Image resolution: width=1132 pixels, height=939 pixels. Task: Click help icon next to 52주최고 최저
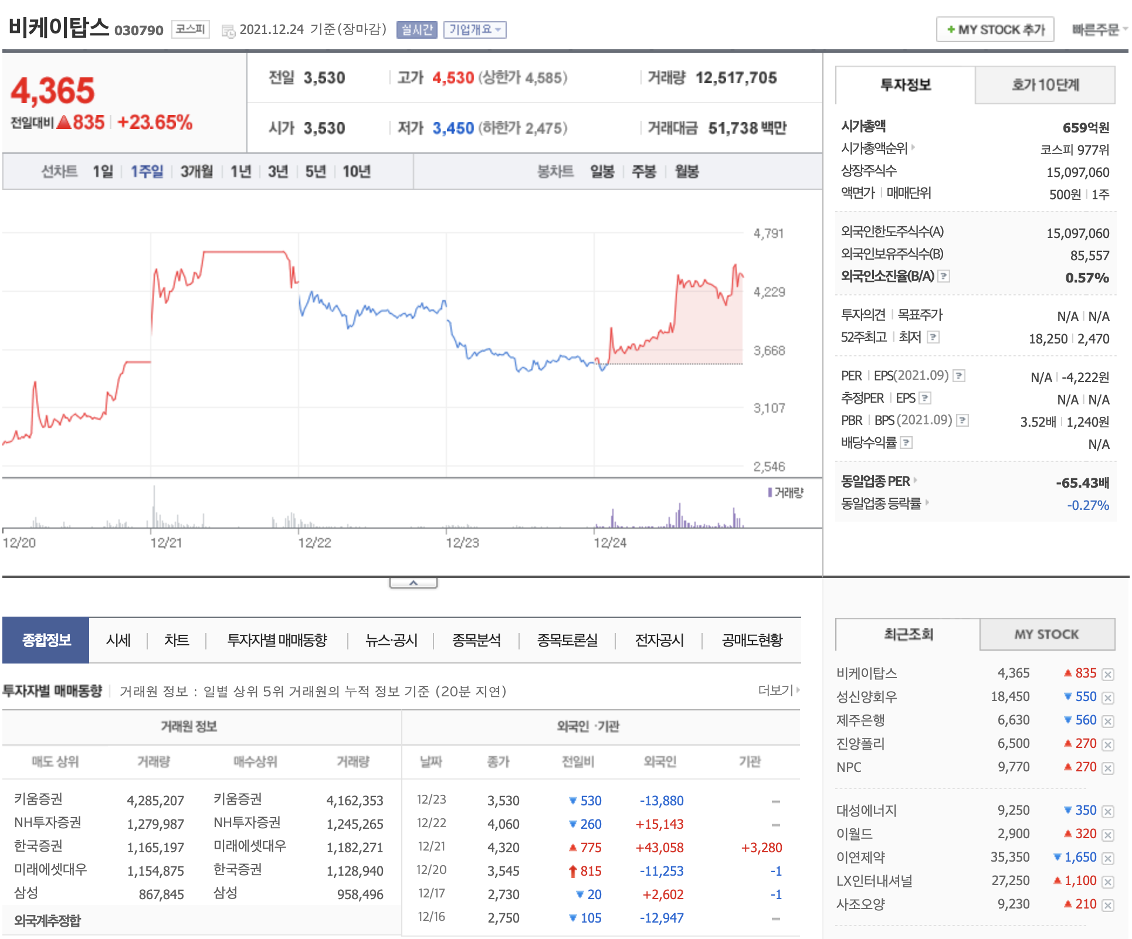(933, 337)
